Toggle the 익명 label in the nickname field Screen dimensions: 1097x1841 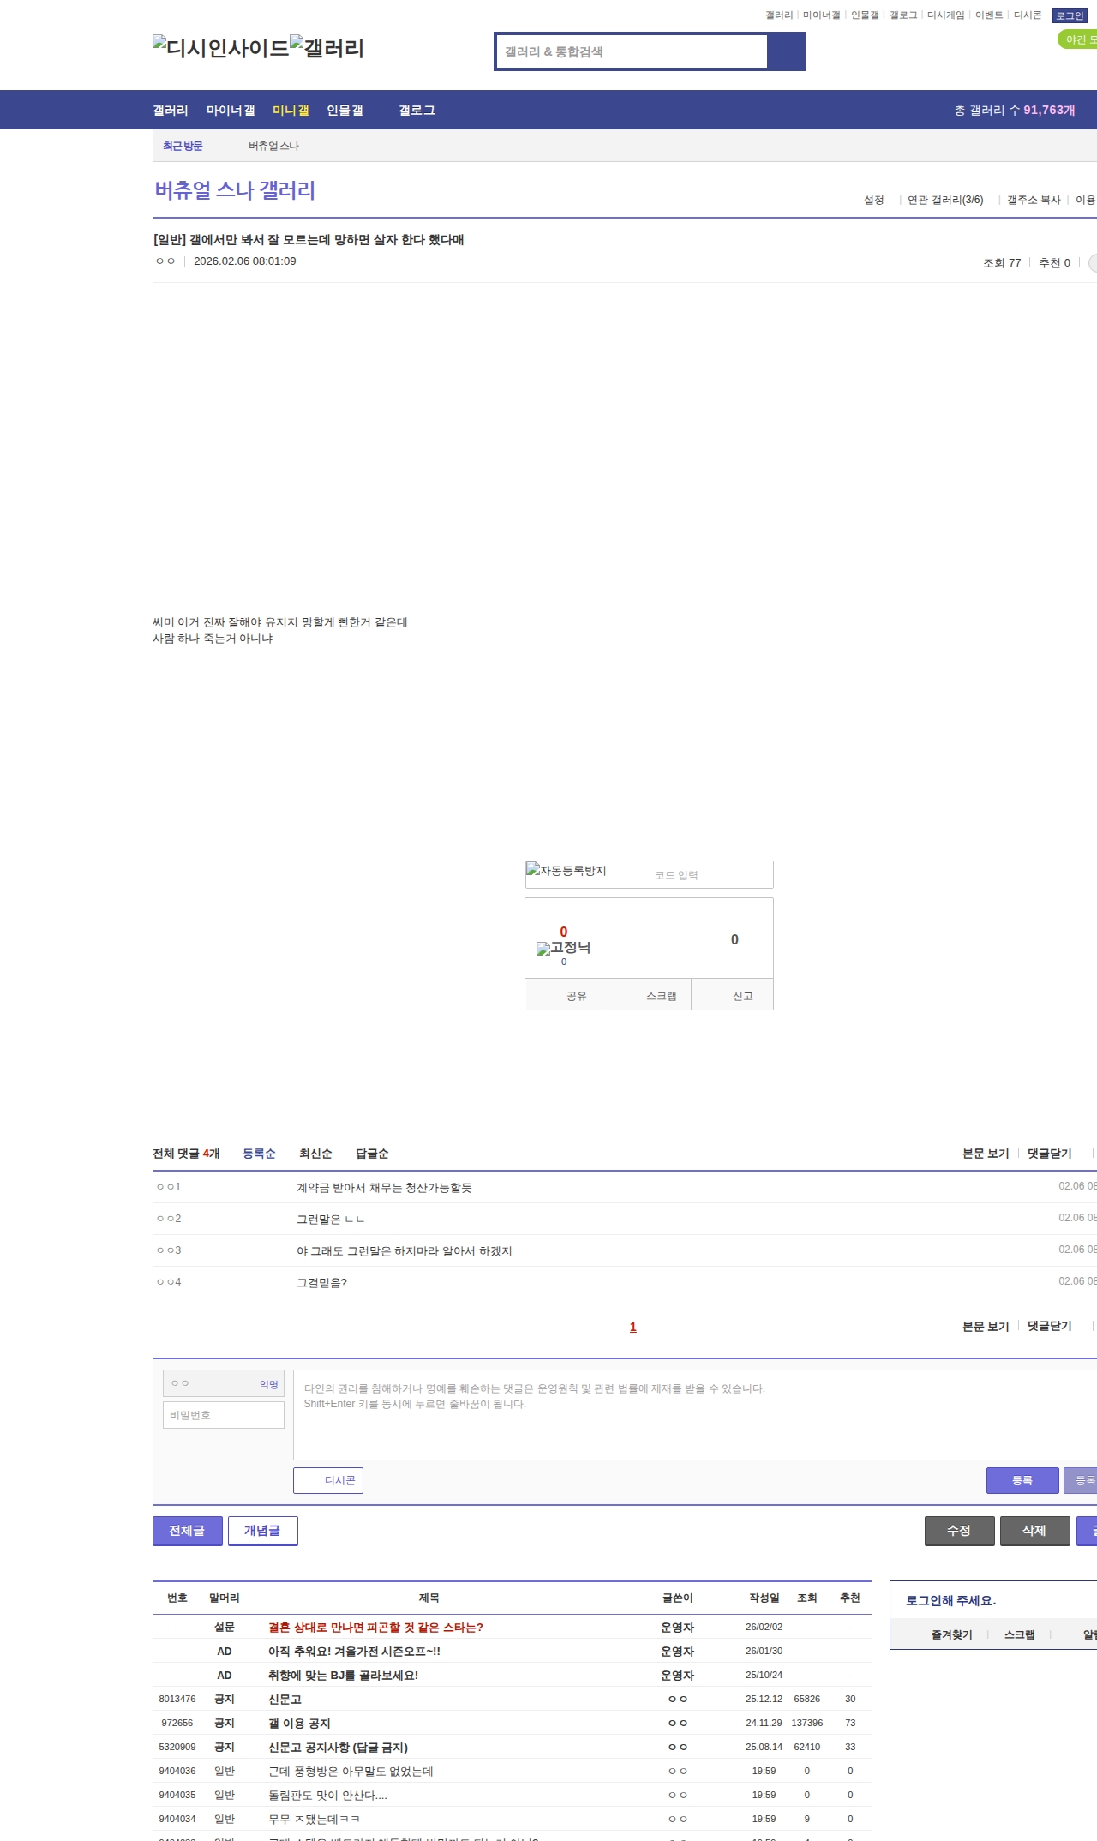click(x=268, y=1384)
